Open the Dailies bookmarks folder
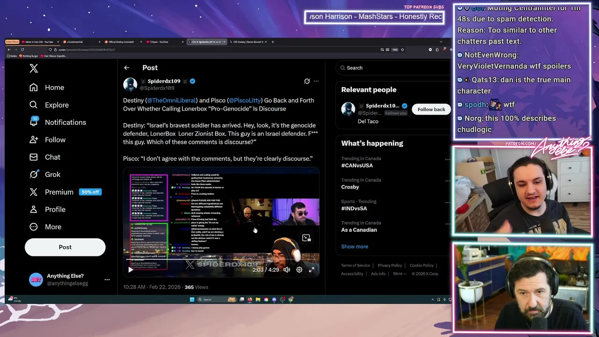The height and width of the screenshot is (337, 599). (12, 56)
